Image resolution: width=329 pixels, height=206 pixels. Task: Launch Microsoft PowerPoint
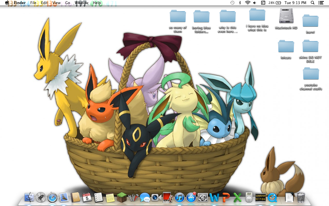[x=225, y=198]
